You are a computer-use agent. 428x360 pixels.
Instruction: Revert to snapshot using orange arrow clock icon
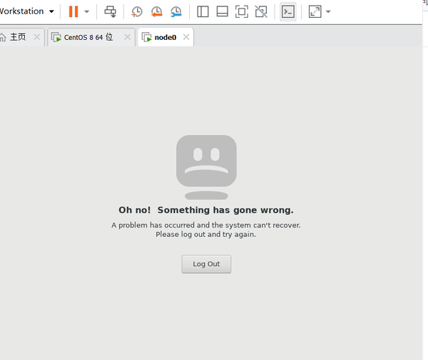157,11
